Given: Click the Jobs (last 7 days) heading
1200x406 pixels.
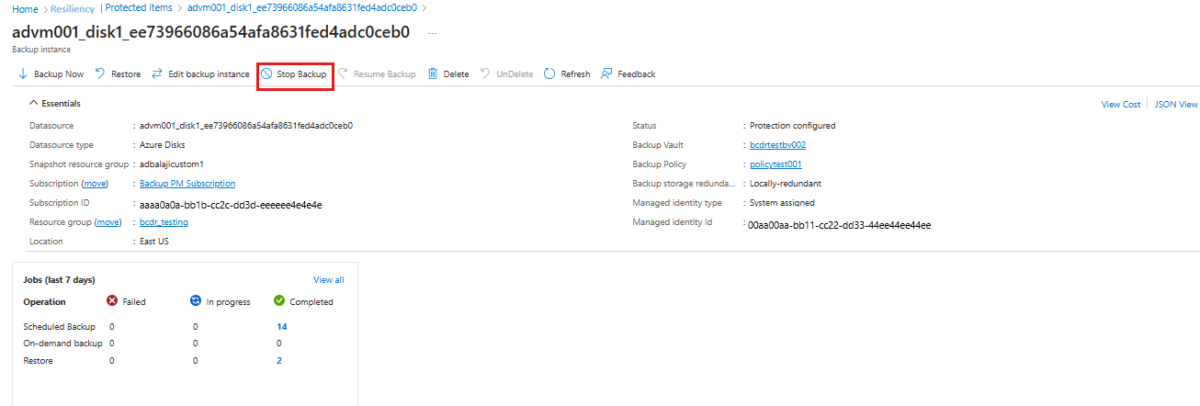Looking at the screenshot, I should point(59,280).
